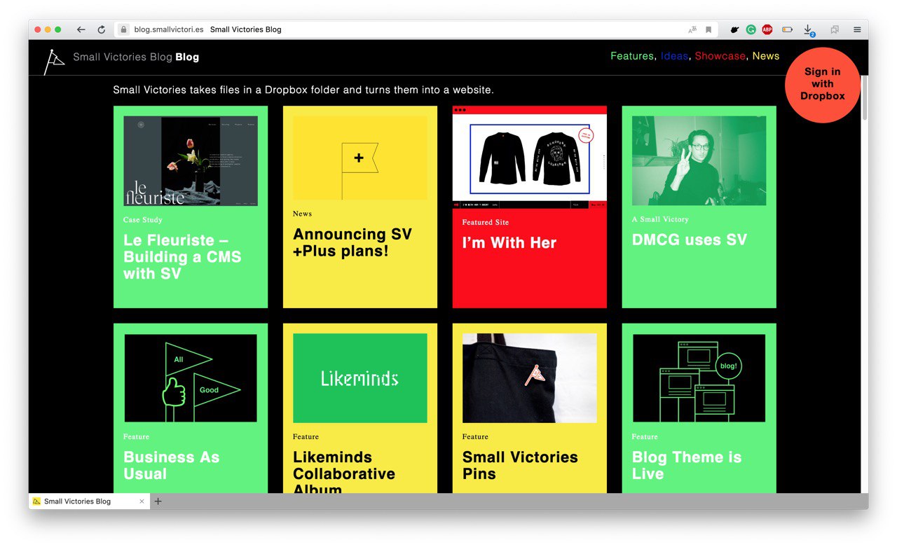Reload the page with the refresh icon
Image resolution: width=897 pixels, height=547 pixels.
click(101, 29)
